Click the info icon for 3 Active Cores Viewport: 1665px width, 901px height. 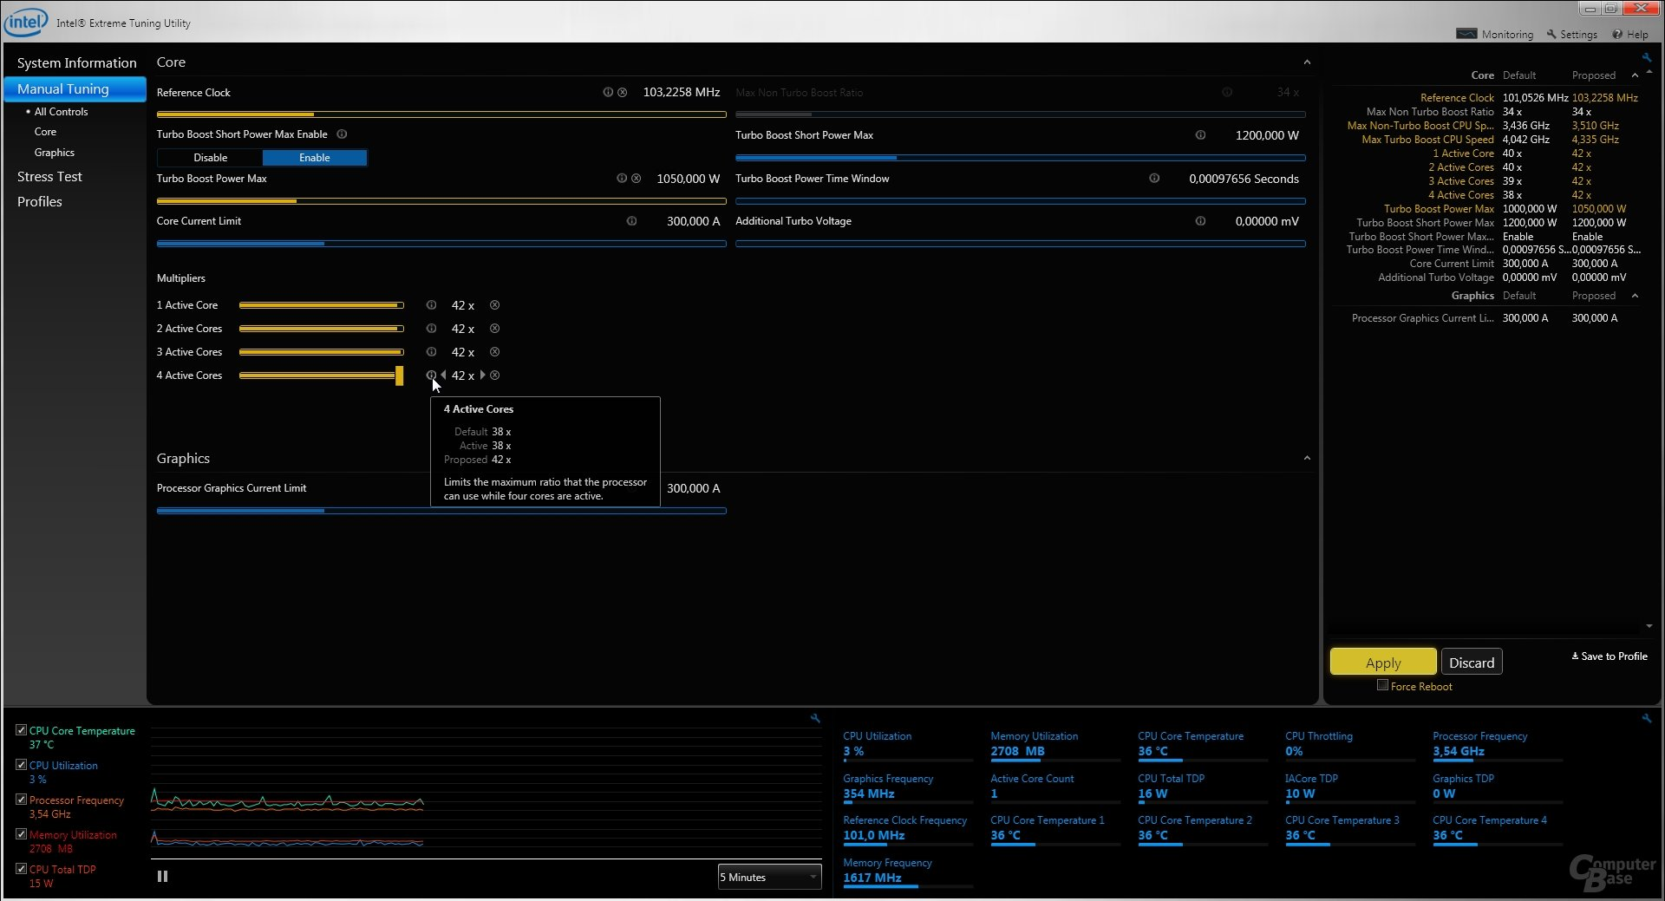coord(431,352)
